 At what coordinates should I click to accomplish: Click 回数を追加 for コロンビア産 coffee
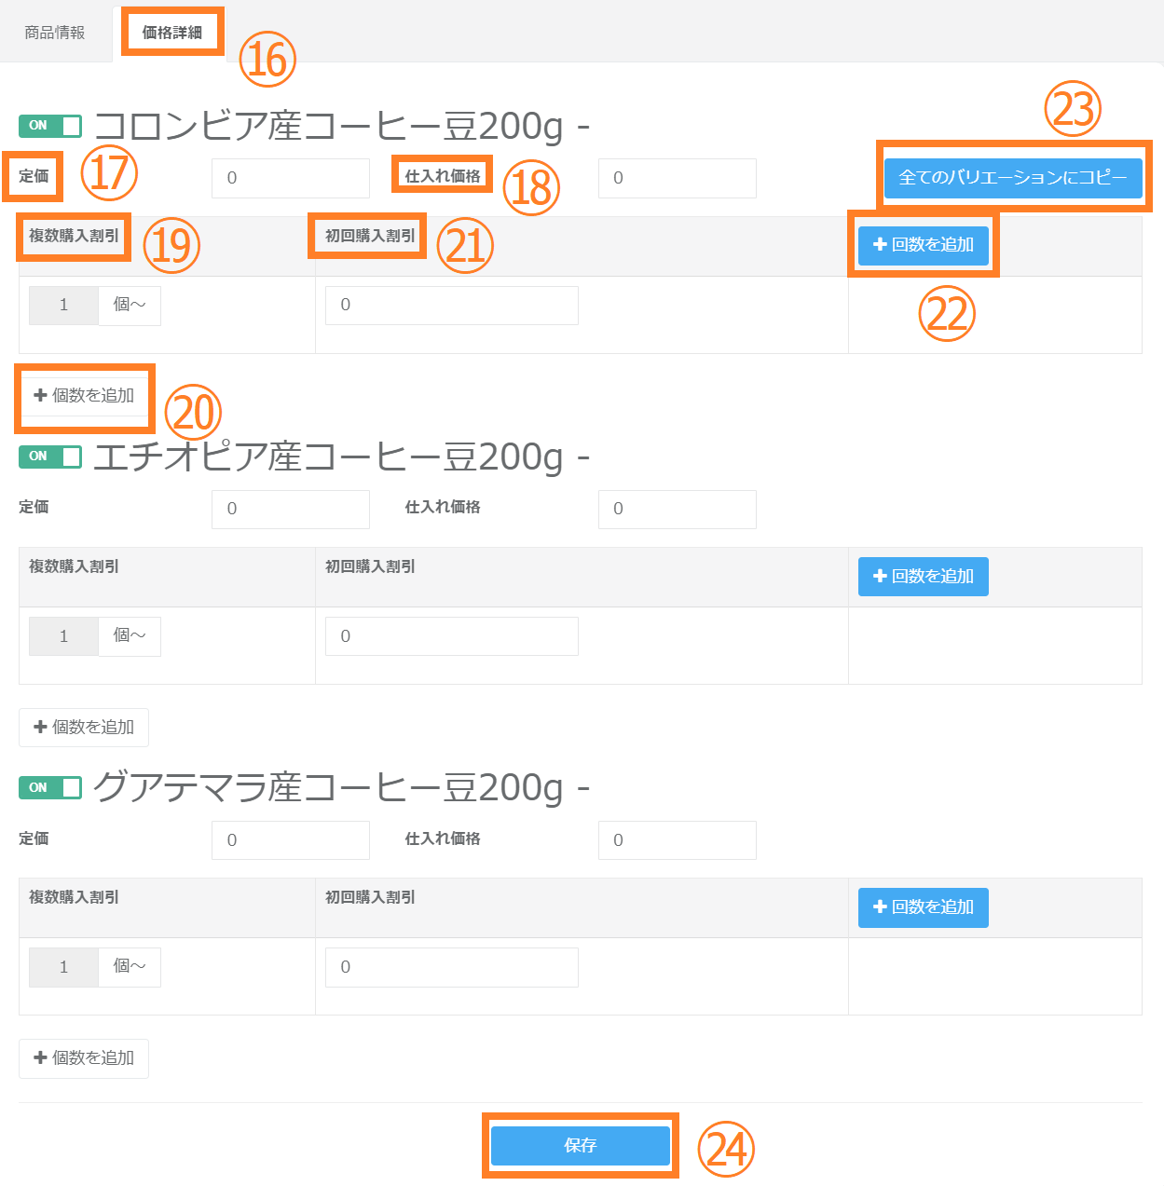pyautogui.click(x=923, y=245)
